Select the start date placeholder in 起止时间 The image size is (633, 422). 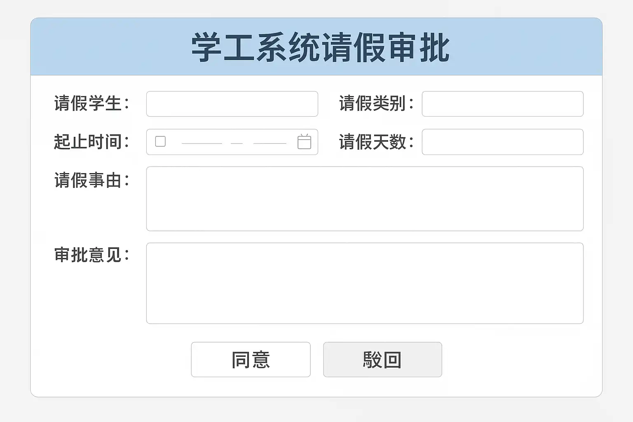pyautogui.click(x=202, y=143)
